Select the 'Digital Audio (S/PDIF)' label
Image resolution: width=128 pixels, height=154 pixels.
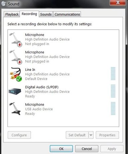(42, 87)
